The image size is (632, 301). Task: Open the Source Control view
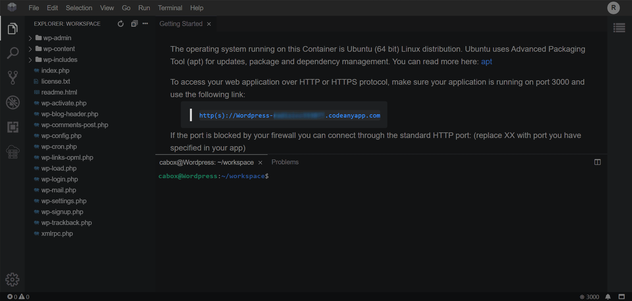13,77
